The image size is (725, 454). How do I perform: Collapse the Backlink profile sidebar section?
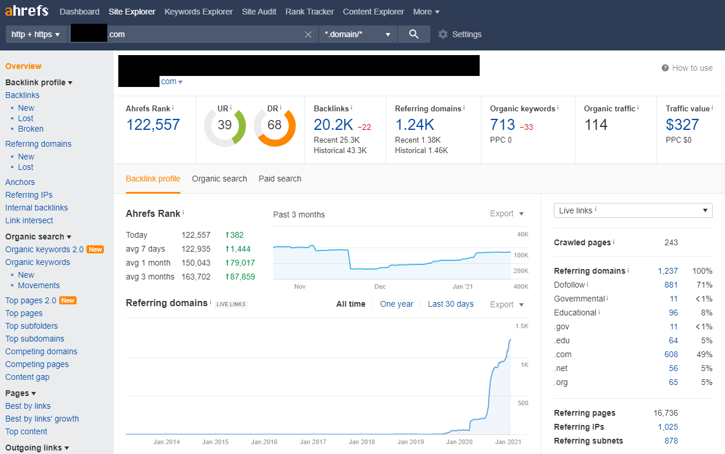[39, 82]
